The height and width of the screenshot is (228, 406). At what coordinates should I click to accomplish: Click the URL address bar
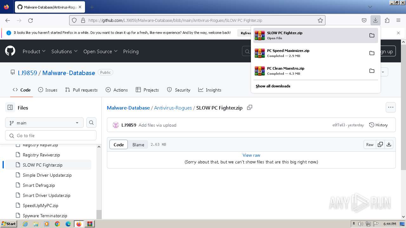click(x=197, y=20)
